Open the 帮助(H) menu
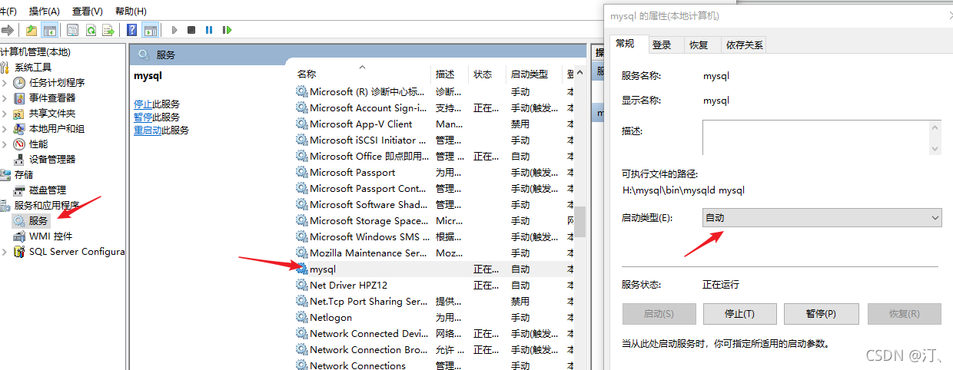Viewport: 953px width, 370px height. click(131, 11)
